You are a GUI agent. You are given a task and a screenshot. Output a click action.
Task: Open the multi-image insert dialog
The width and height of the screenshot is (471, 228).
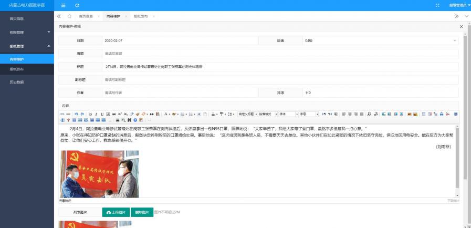pos(415,114)
